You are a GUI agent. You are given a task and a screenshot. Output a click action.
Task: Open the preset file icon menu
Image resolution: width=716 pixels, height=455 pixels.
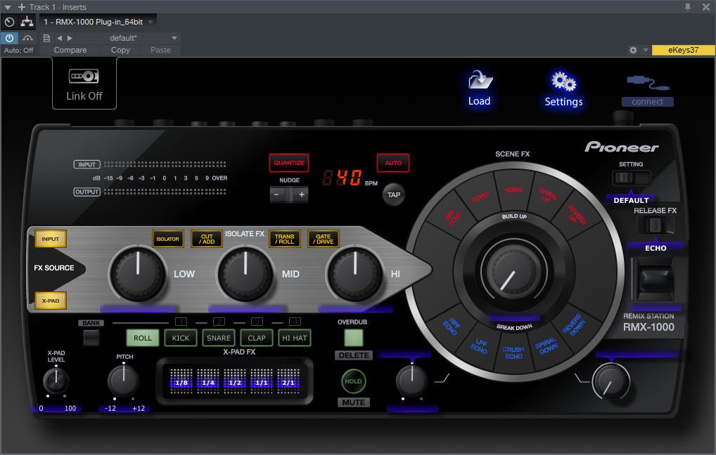pyautogui.click(x=46, y=38)
